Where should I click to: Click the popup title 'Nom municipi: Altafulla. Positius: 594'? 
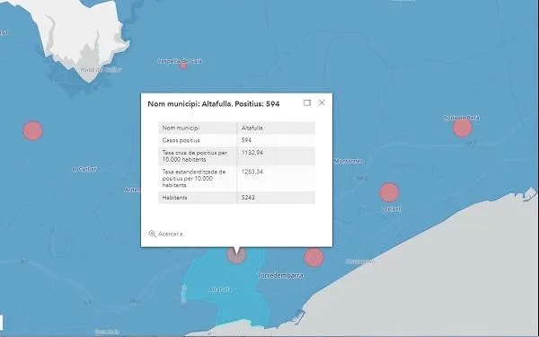click(214, 104)
